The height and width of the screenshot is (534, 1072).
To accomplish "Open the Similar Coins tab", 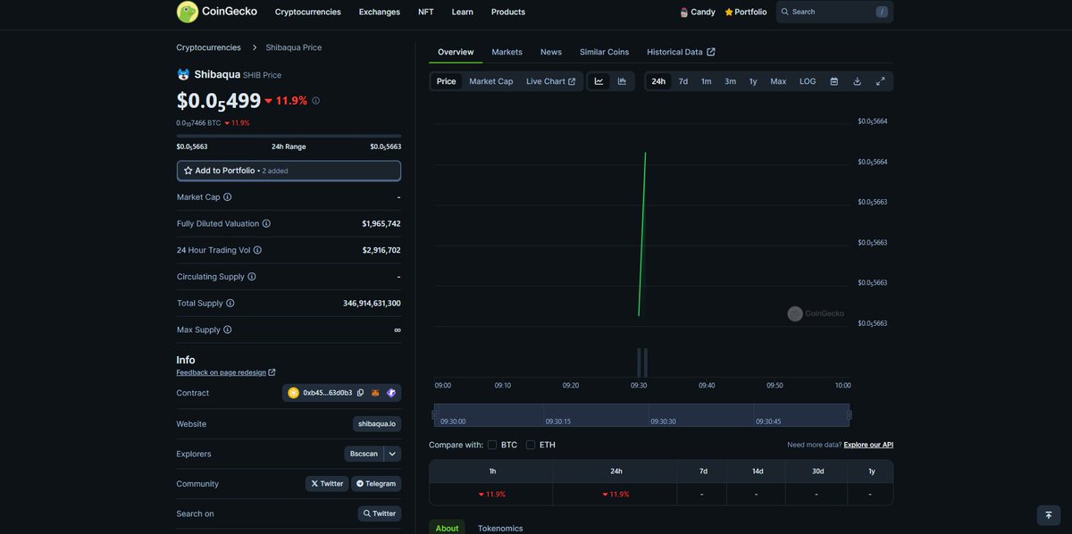I will pos(605,52).
